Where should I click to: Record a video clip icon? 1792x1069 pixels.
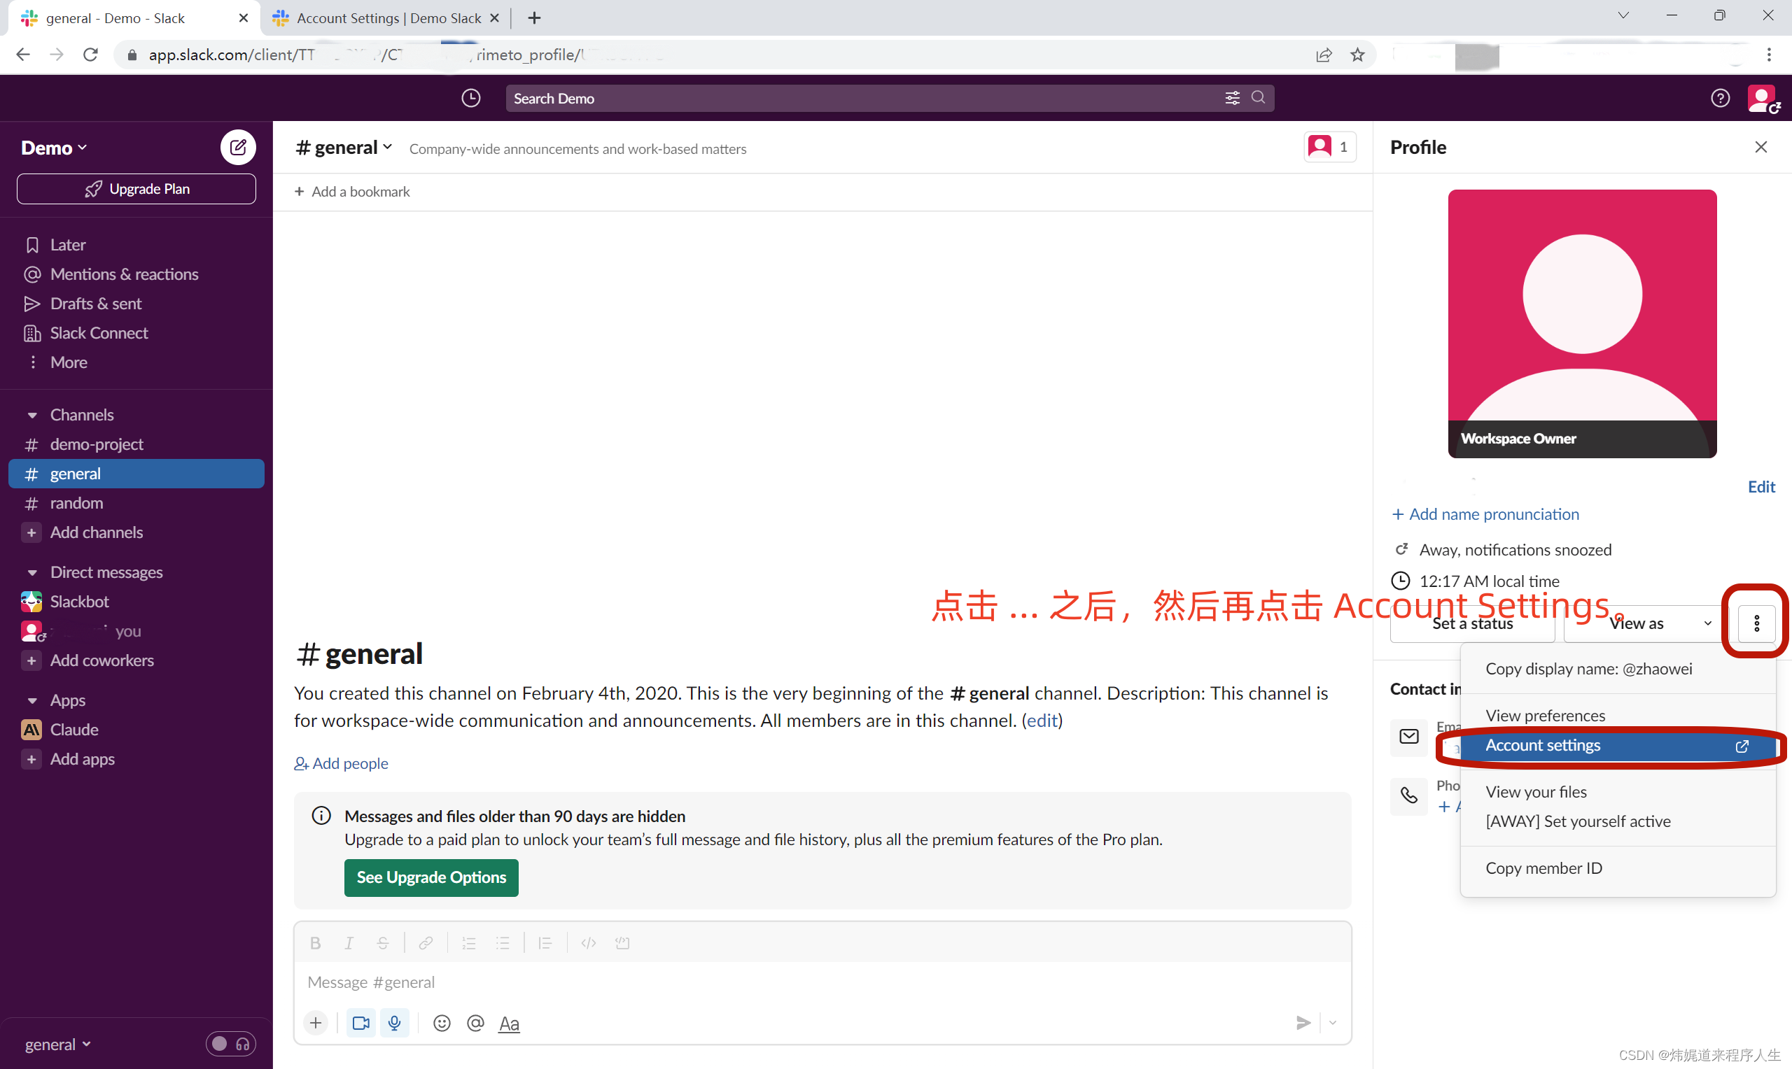click(x=360, y=1023)
